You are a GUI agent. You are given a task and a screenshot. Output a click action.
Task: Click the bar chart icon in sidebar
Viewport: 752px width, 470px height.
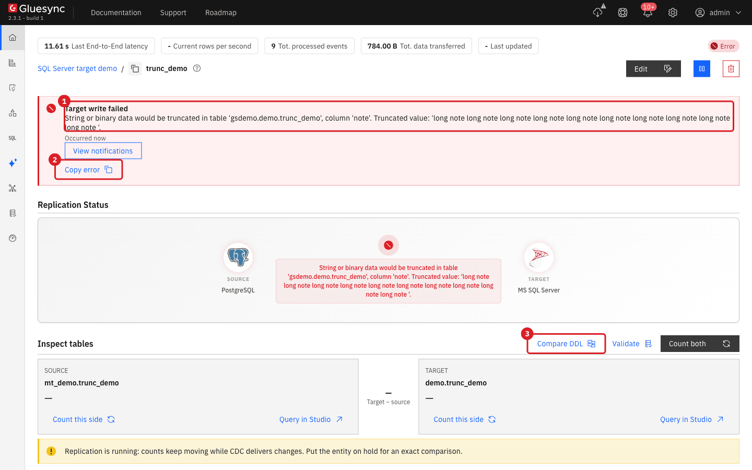point(13,63)
